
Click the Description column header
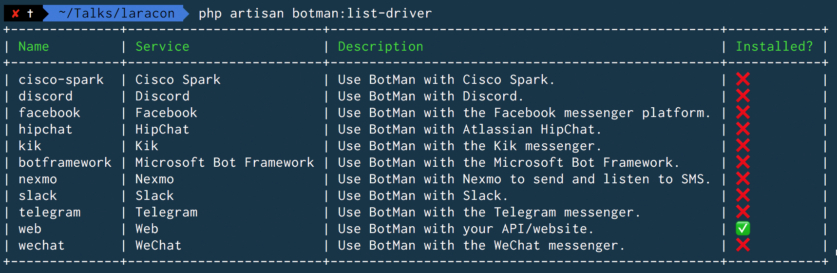click(380, 47)
